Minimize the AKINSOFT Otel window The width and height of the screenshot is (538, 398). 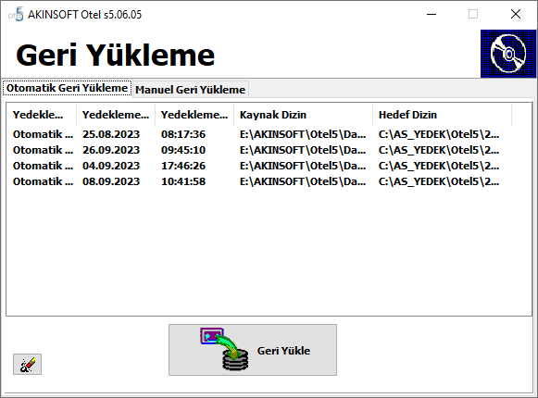point(432,14)
